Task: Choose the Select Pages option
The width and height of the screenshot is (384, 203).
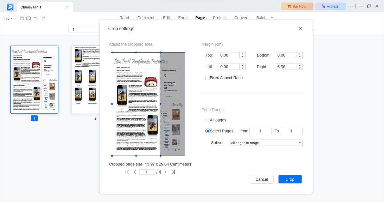Action: tap(208, 131)
